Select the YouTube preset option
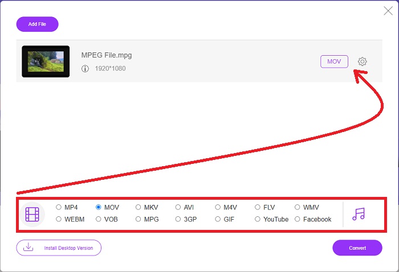399x272 pixels. [x=258, y=219]
